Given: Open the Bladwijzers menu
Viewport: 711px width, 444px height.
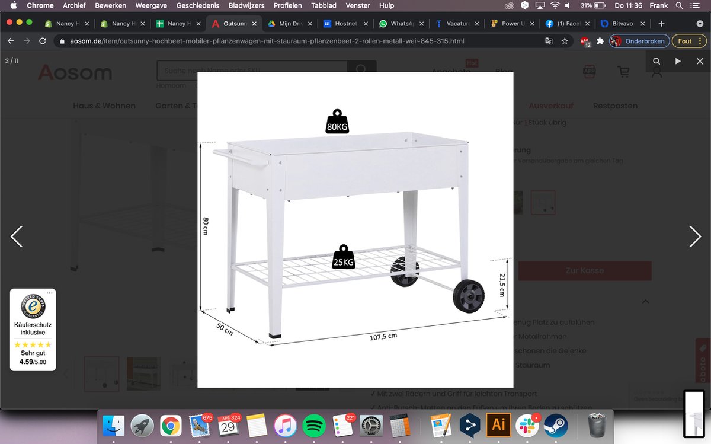Looking at the screenshot, I should tap(246, 5).
